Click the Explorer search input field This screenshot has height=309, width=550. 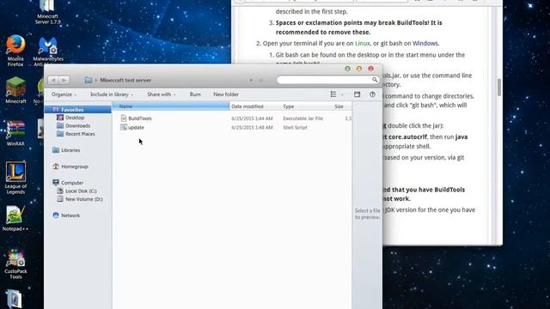point(325,80)
